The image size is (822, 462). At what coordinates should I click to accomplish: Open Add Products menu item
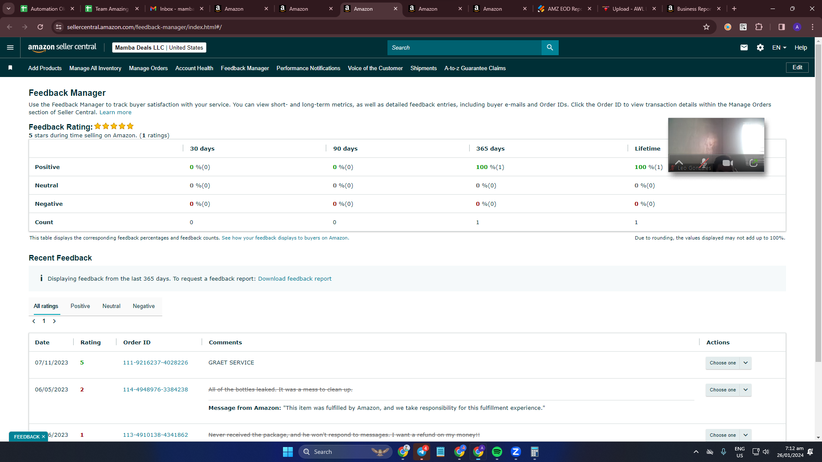[x=45, y=68]
